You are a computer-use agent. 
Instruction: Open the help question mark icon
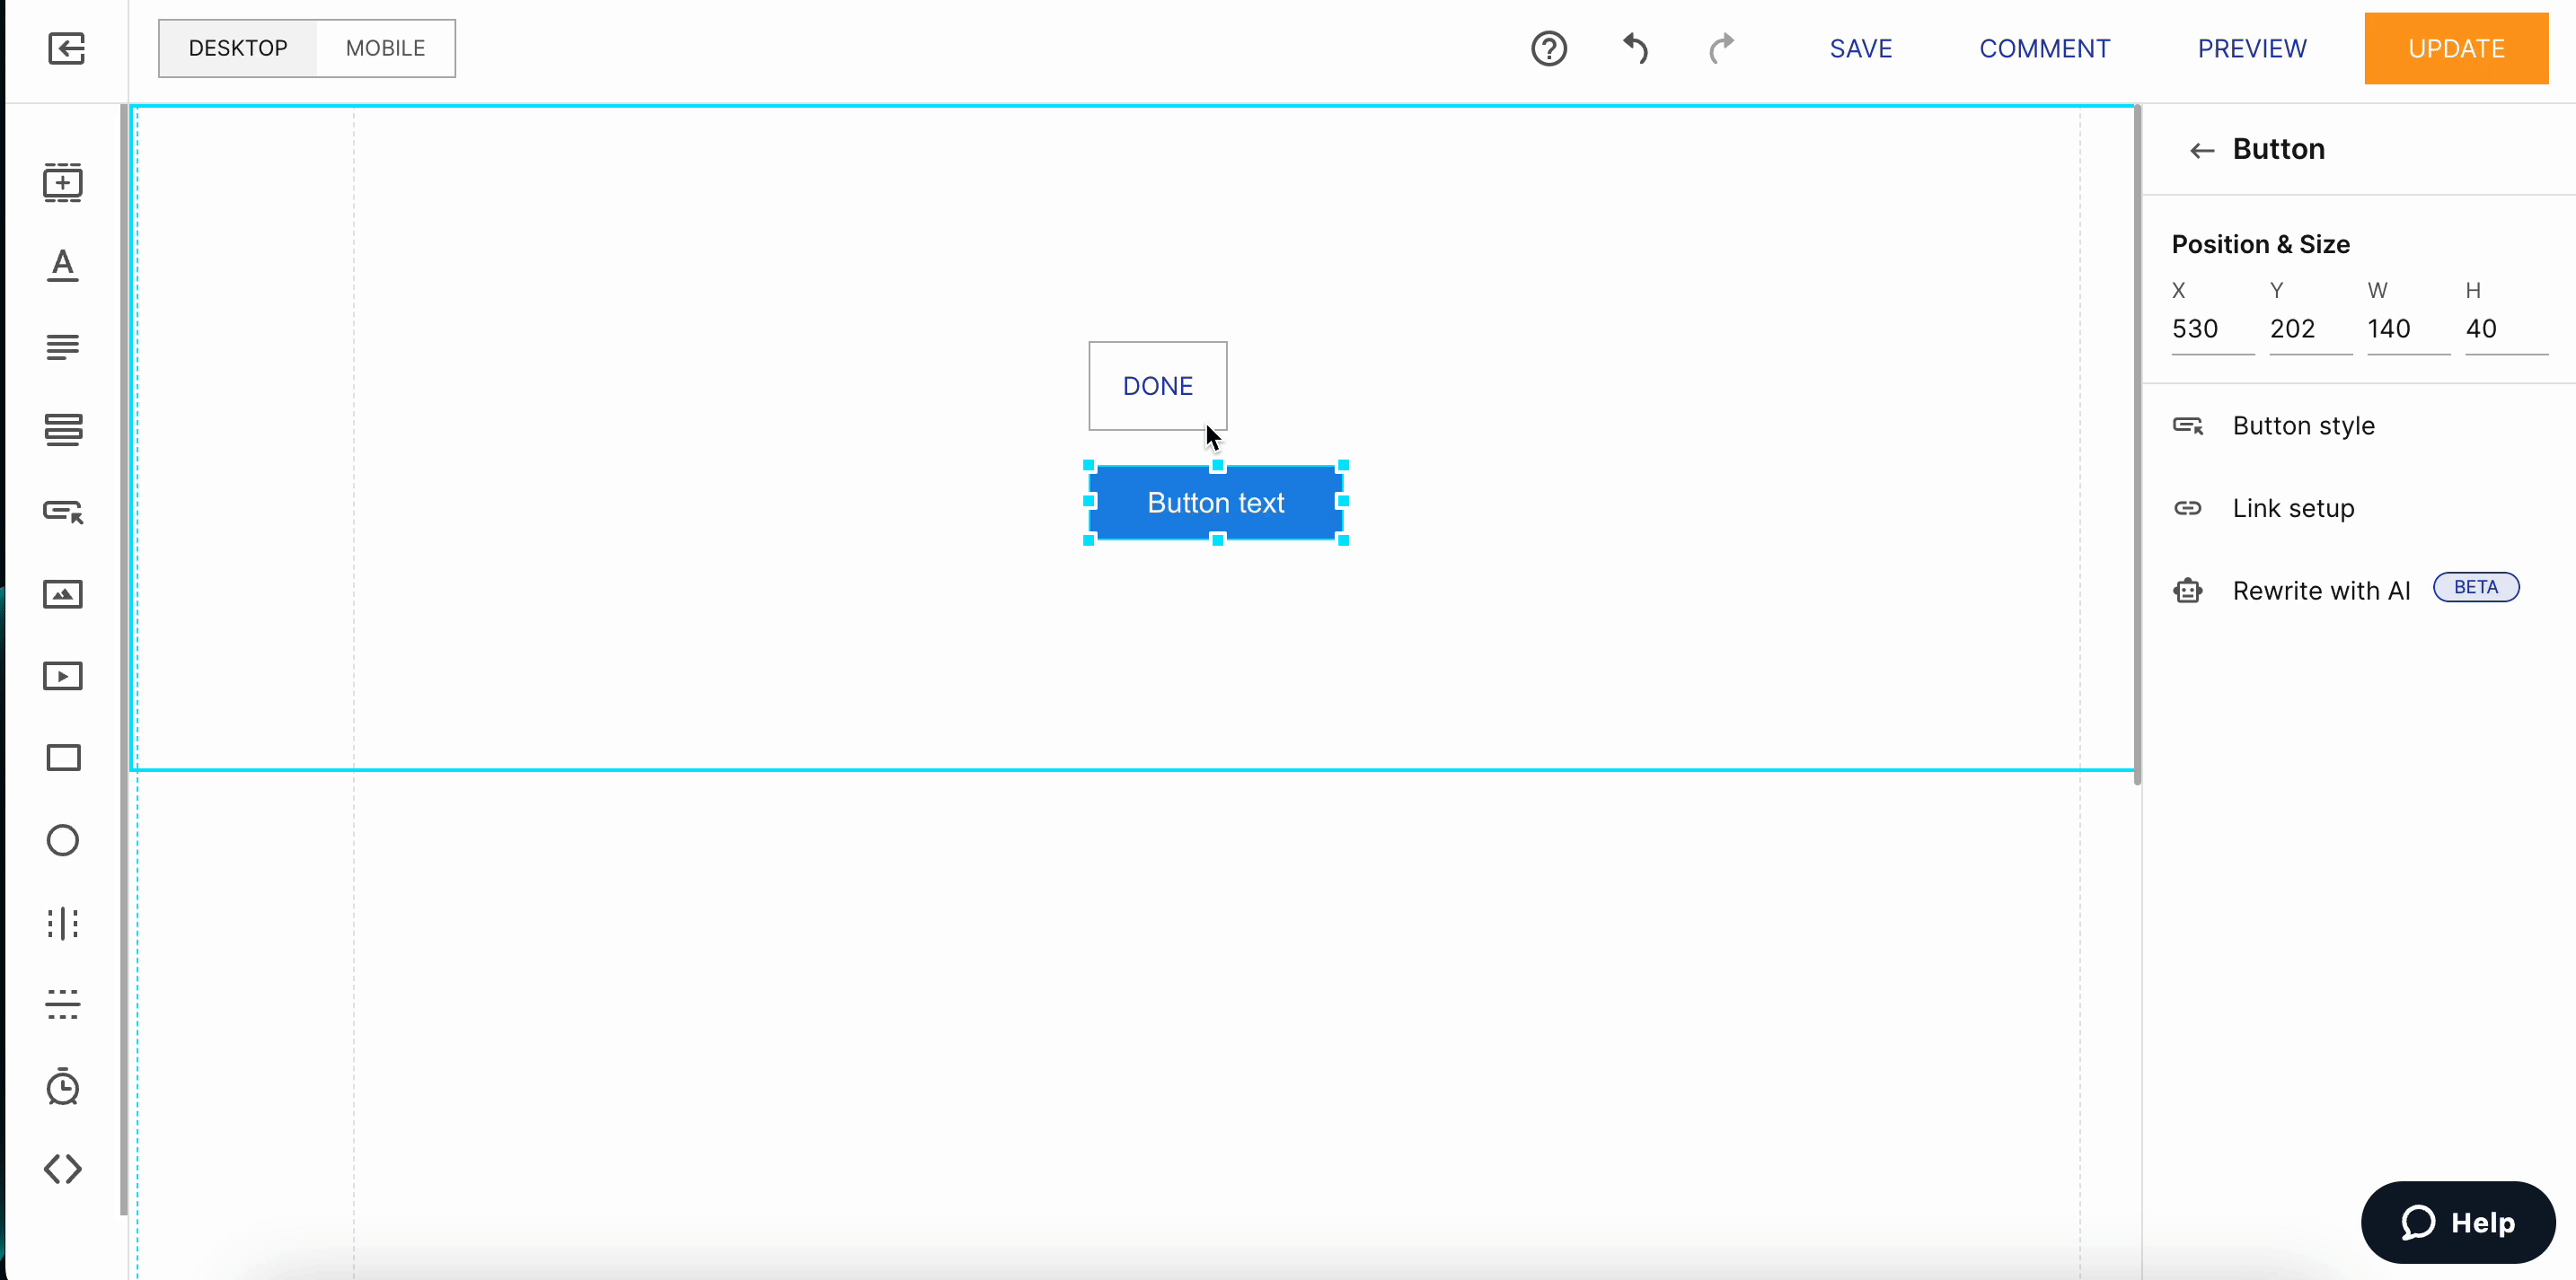pos(1549,48)
